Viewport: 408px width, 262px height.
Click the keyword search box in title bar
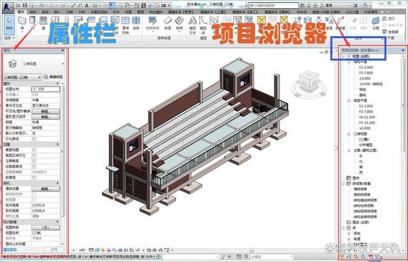click(x=274, y=5)
